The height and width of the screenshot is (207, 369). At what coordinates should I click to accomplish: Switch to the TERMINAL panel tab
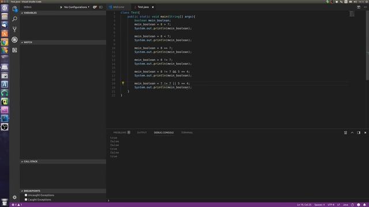click(187, 133)
